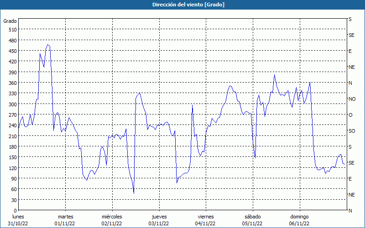This screenshot has height=228, width=365.
Task: Click the date 31/10/22
Action: point(18,223)
